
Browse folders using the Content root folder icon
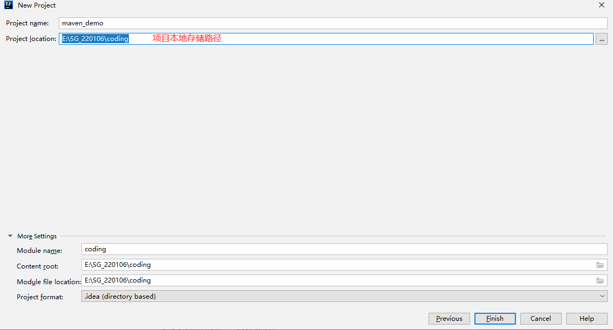pos(600,265)
